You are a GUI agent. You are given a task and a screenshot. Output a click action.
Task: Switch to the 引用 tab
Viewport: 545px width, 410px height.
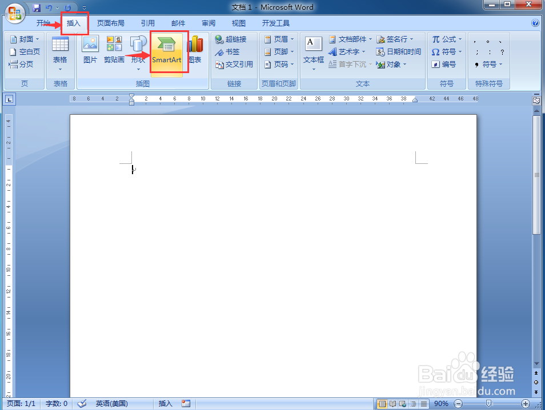148,23
